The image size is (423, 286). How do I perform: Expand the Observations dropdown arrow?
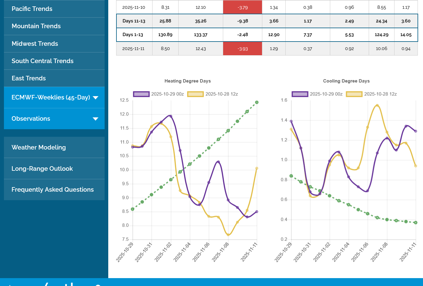coord(96,119)
